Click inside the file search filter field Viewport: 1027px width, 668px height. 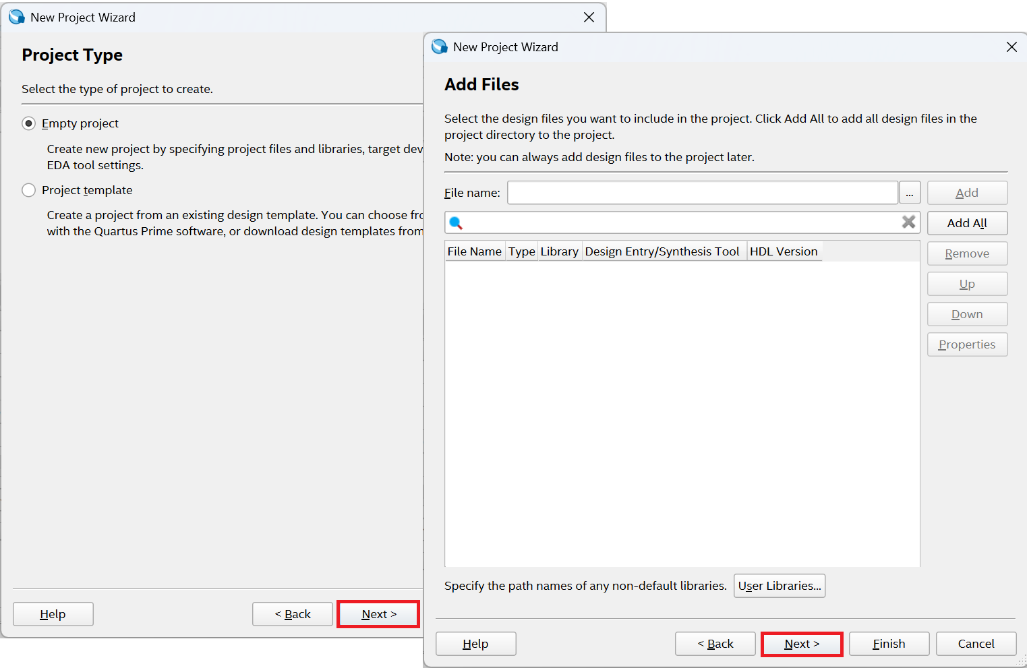681,222
